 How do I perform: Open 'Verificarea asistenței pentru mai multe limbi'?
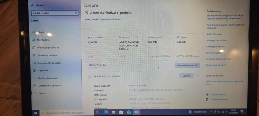[x=225, y=83]
